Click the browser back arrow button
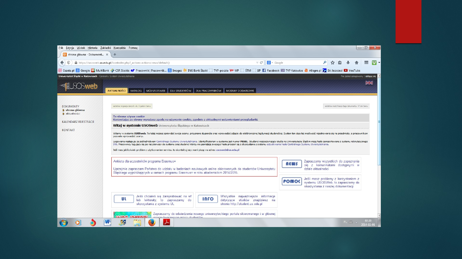The width and height of the screenshot is (462, 259). 62,63
